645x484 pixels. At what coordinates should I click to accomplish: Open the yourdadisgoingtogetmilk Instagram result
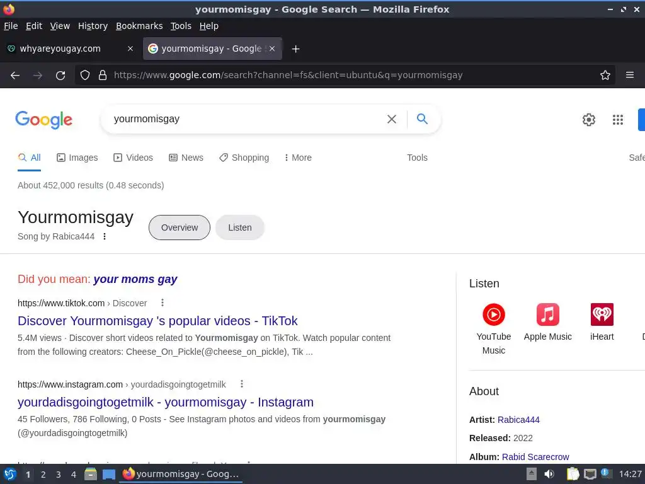tap(166, 402)
